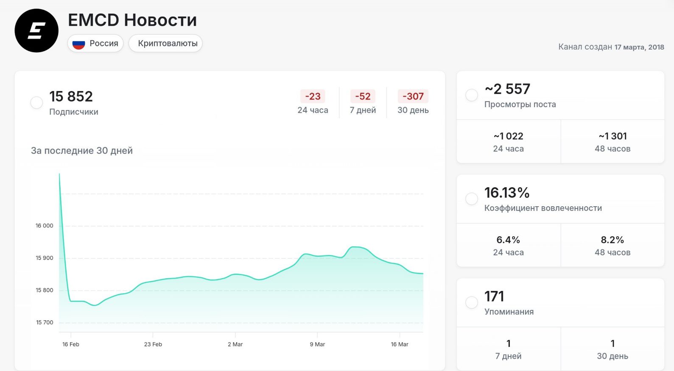Click the ~1 022 views value
The width and height of the screenshot is (674, 371).
pos(509,136)
